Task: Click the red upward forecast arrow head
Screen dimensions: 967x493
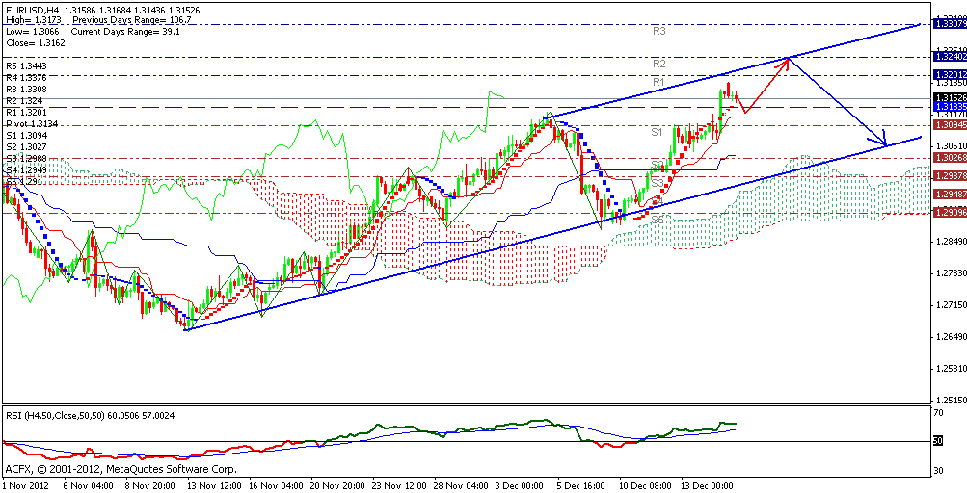Action: tap(787, 64)
